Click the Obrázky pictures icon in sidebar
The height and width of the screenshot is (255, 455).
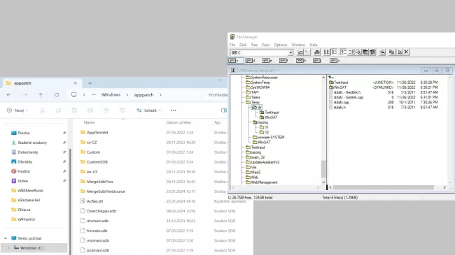(13, 161)
